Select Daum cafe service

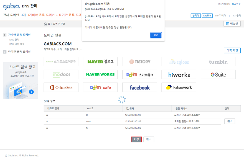(100, 87)
